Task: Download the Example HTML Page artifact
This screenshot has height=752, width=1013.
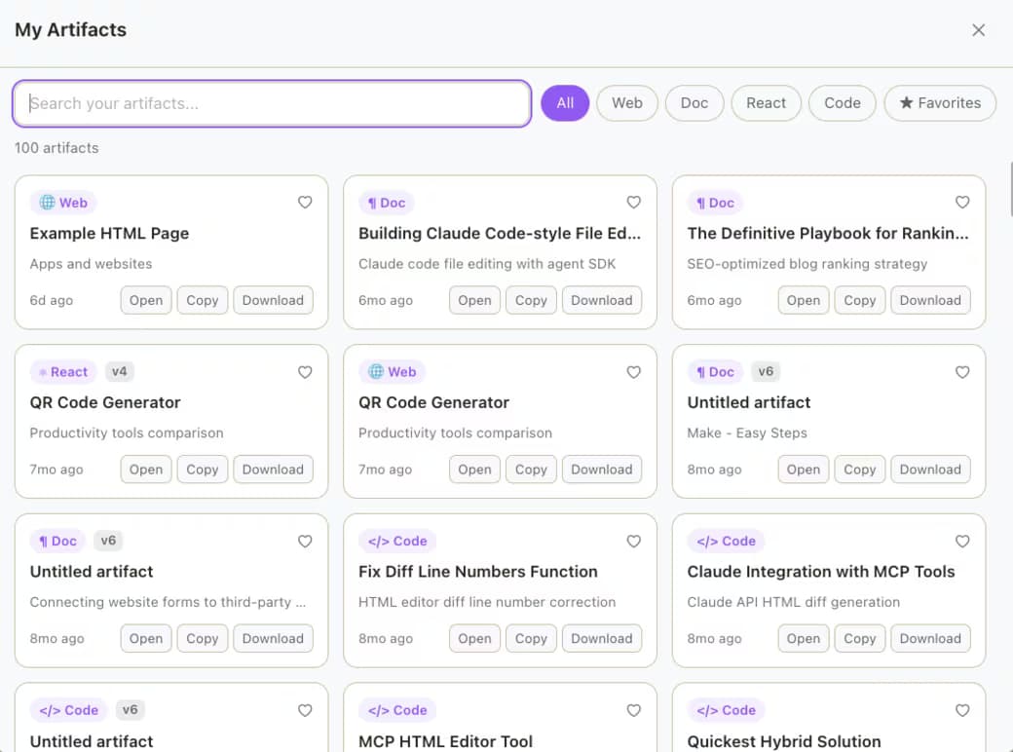Action: coord(274,300)
